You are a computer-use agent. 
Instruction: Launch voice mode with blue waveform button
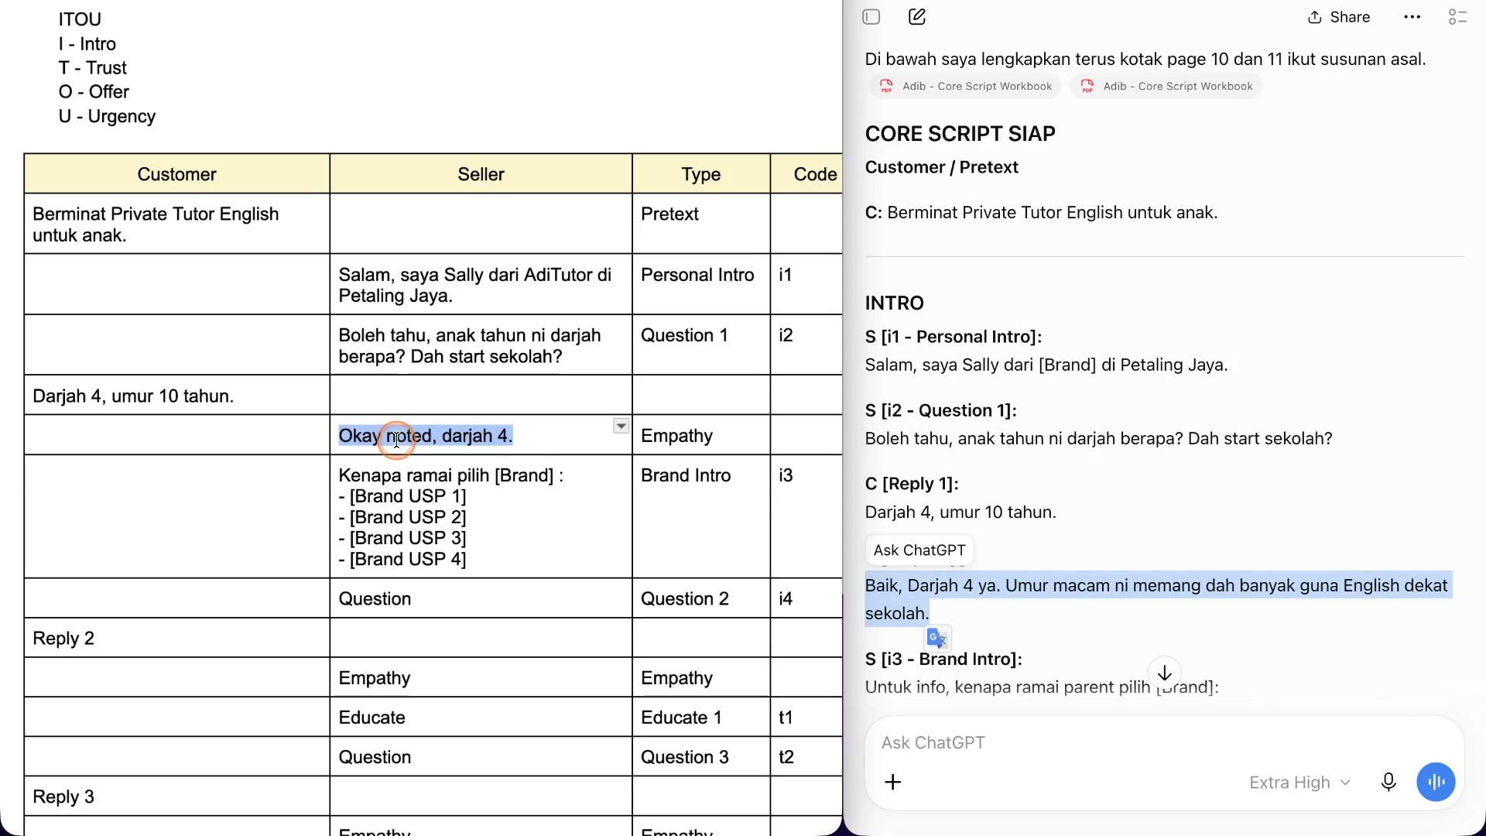(1436, 783)
